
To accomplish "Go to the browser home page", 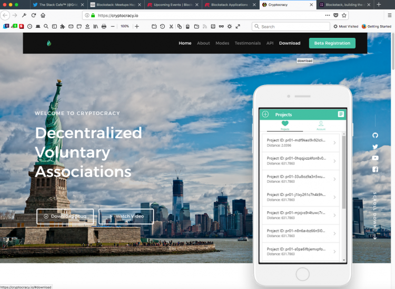I will (x=43, y=16).
